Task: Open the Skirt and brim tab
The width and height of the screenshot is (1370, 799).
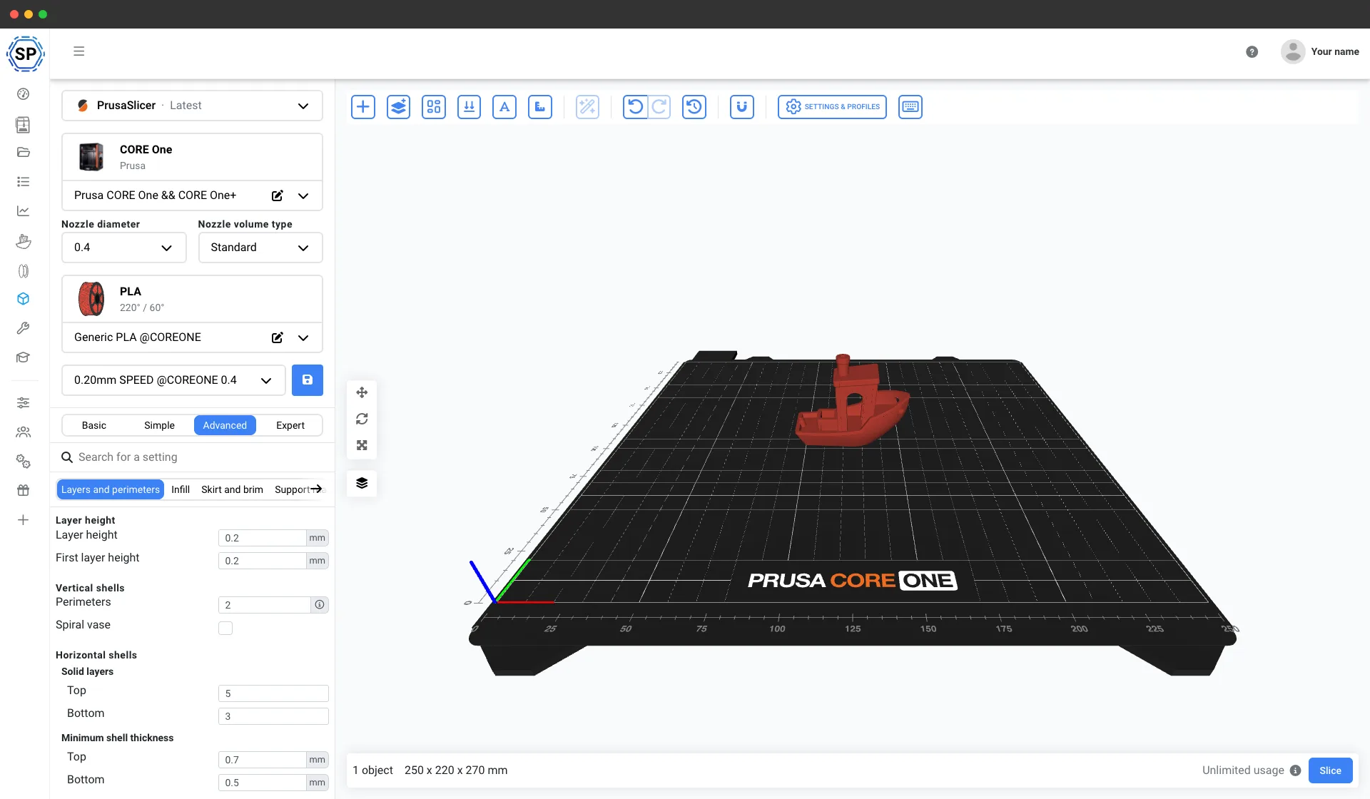Action: [x=232, y=489]
